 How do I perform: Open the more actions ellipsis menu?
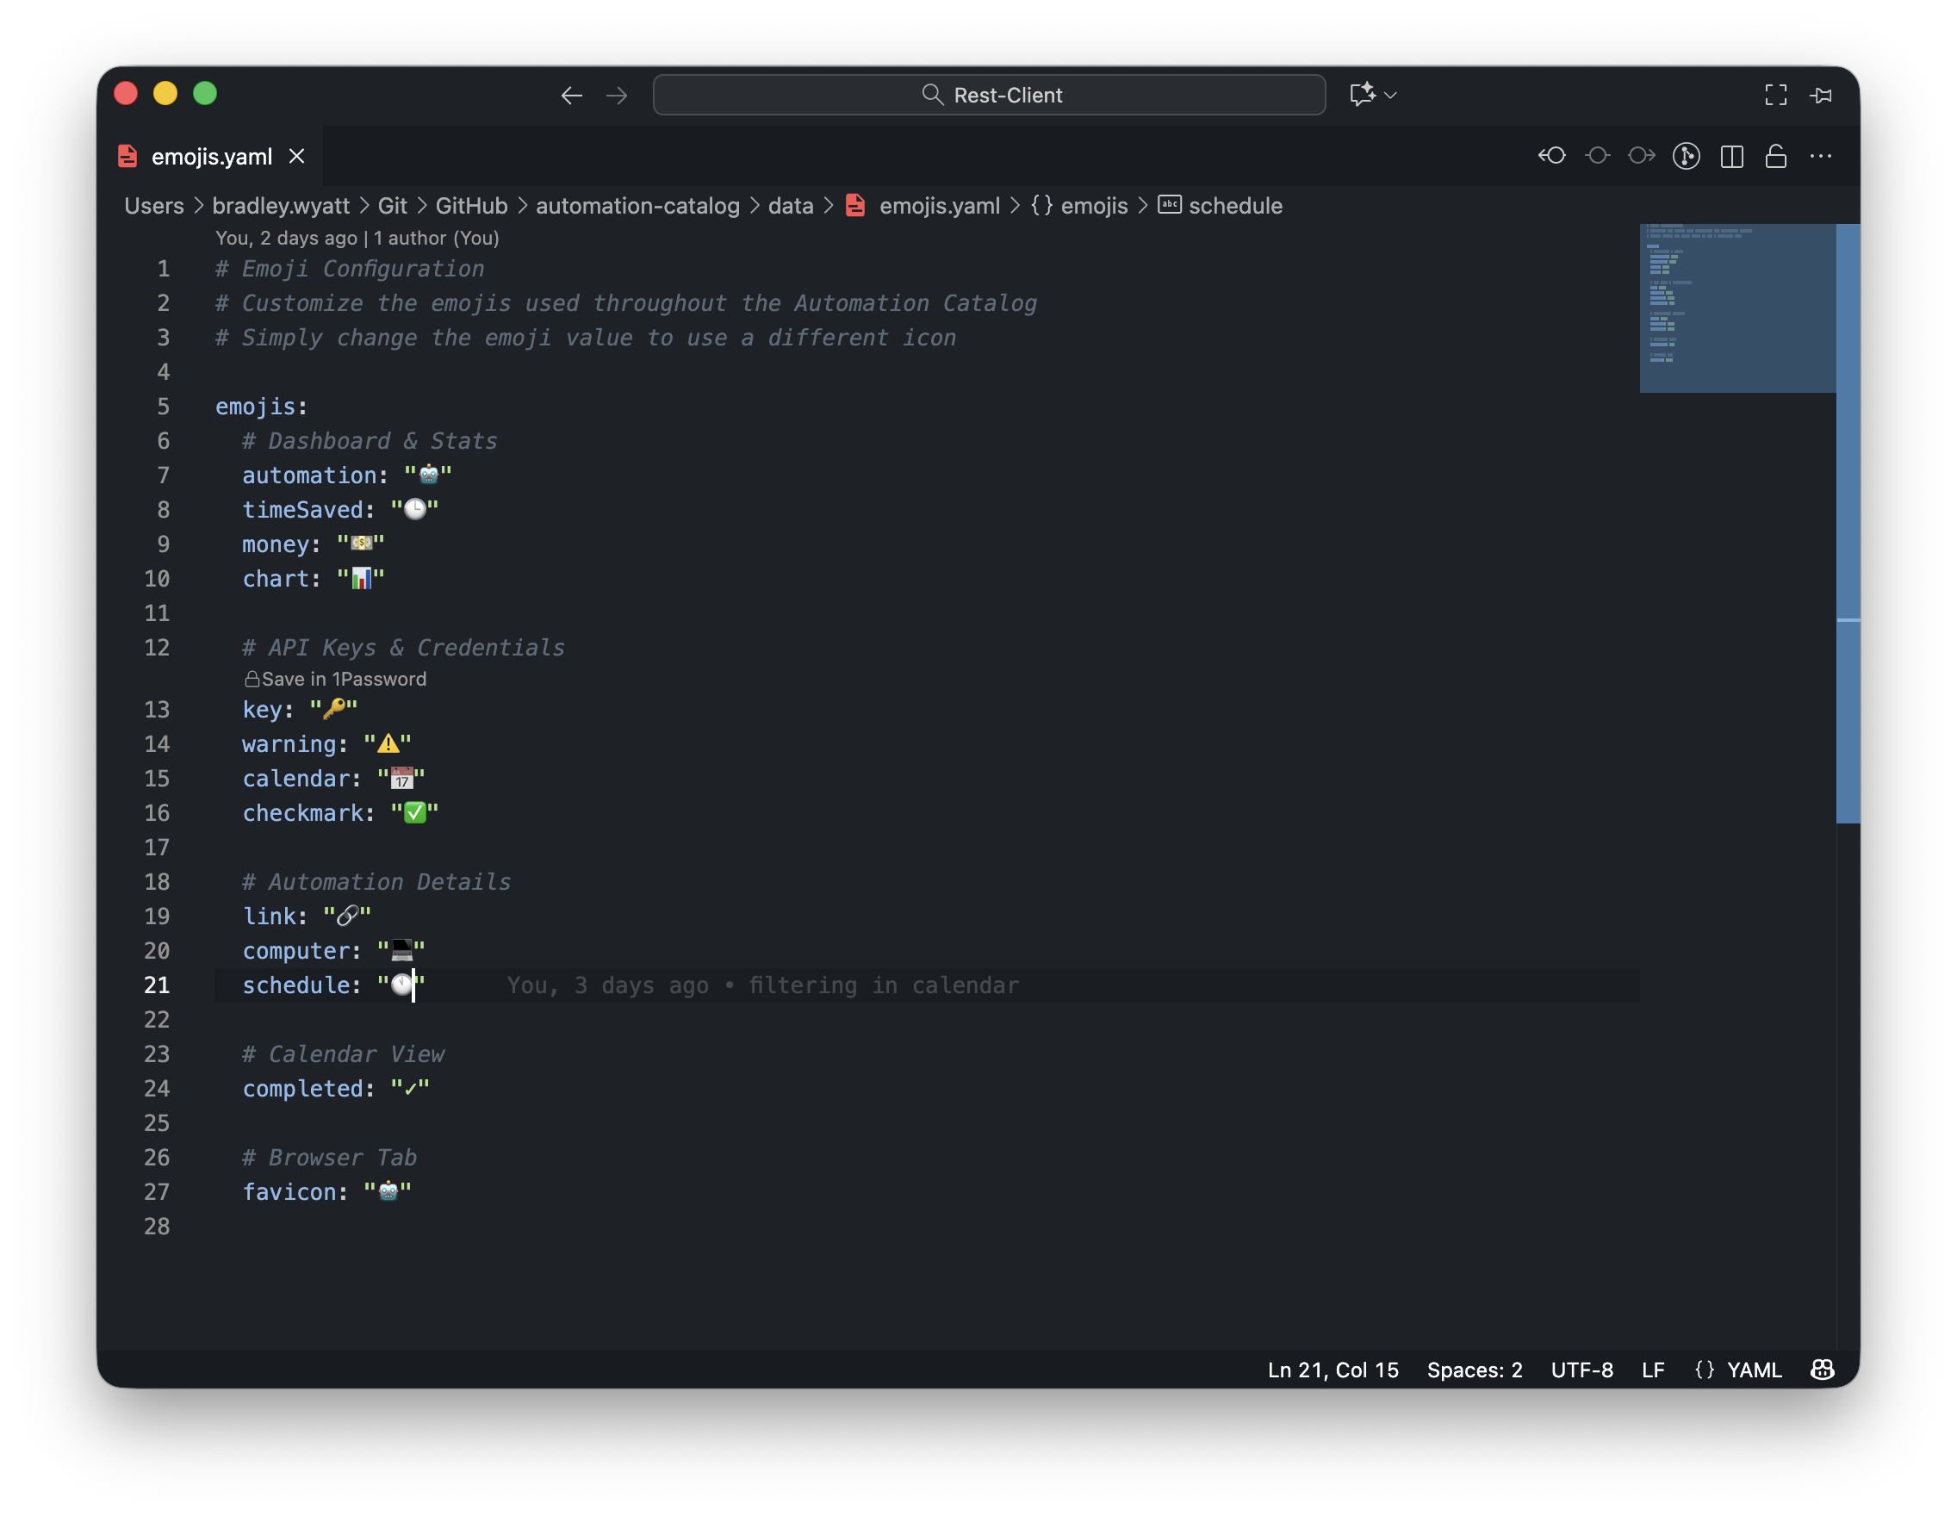(x=1821, y=156)
